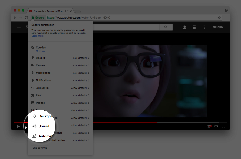The width and height of the screenshot is (241, 159).
Task: Switch to the empty browser tab
Action: click(x=77, y=11)
